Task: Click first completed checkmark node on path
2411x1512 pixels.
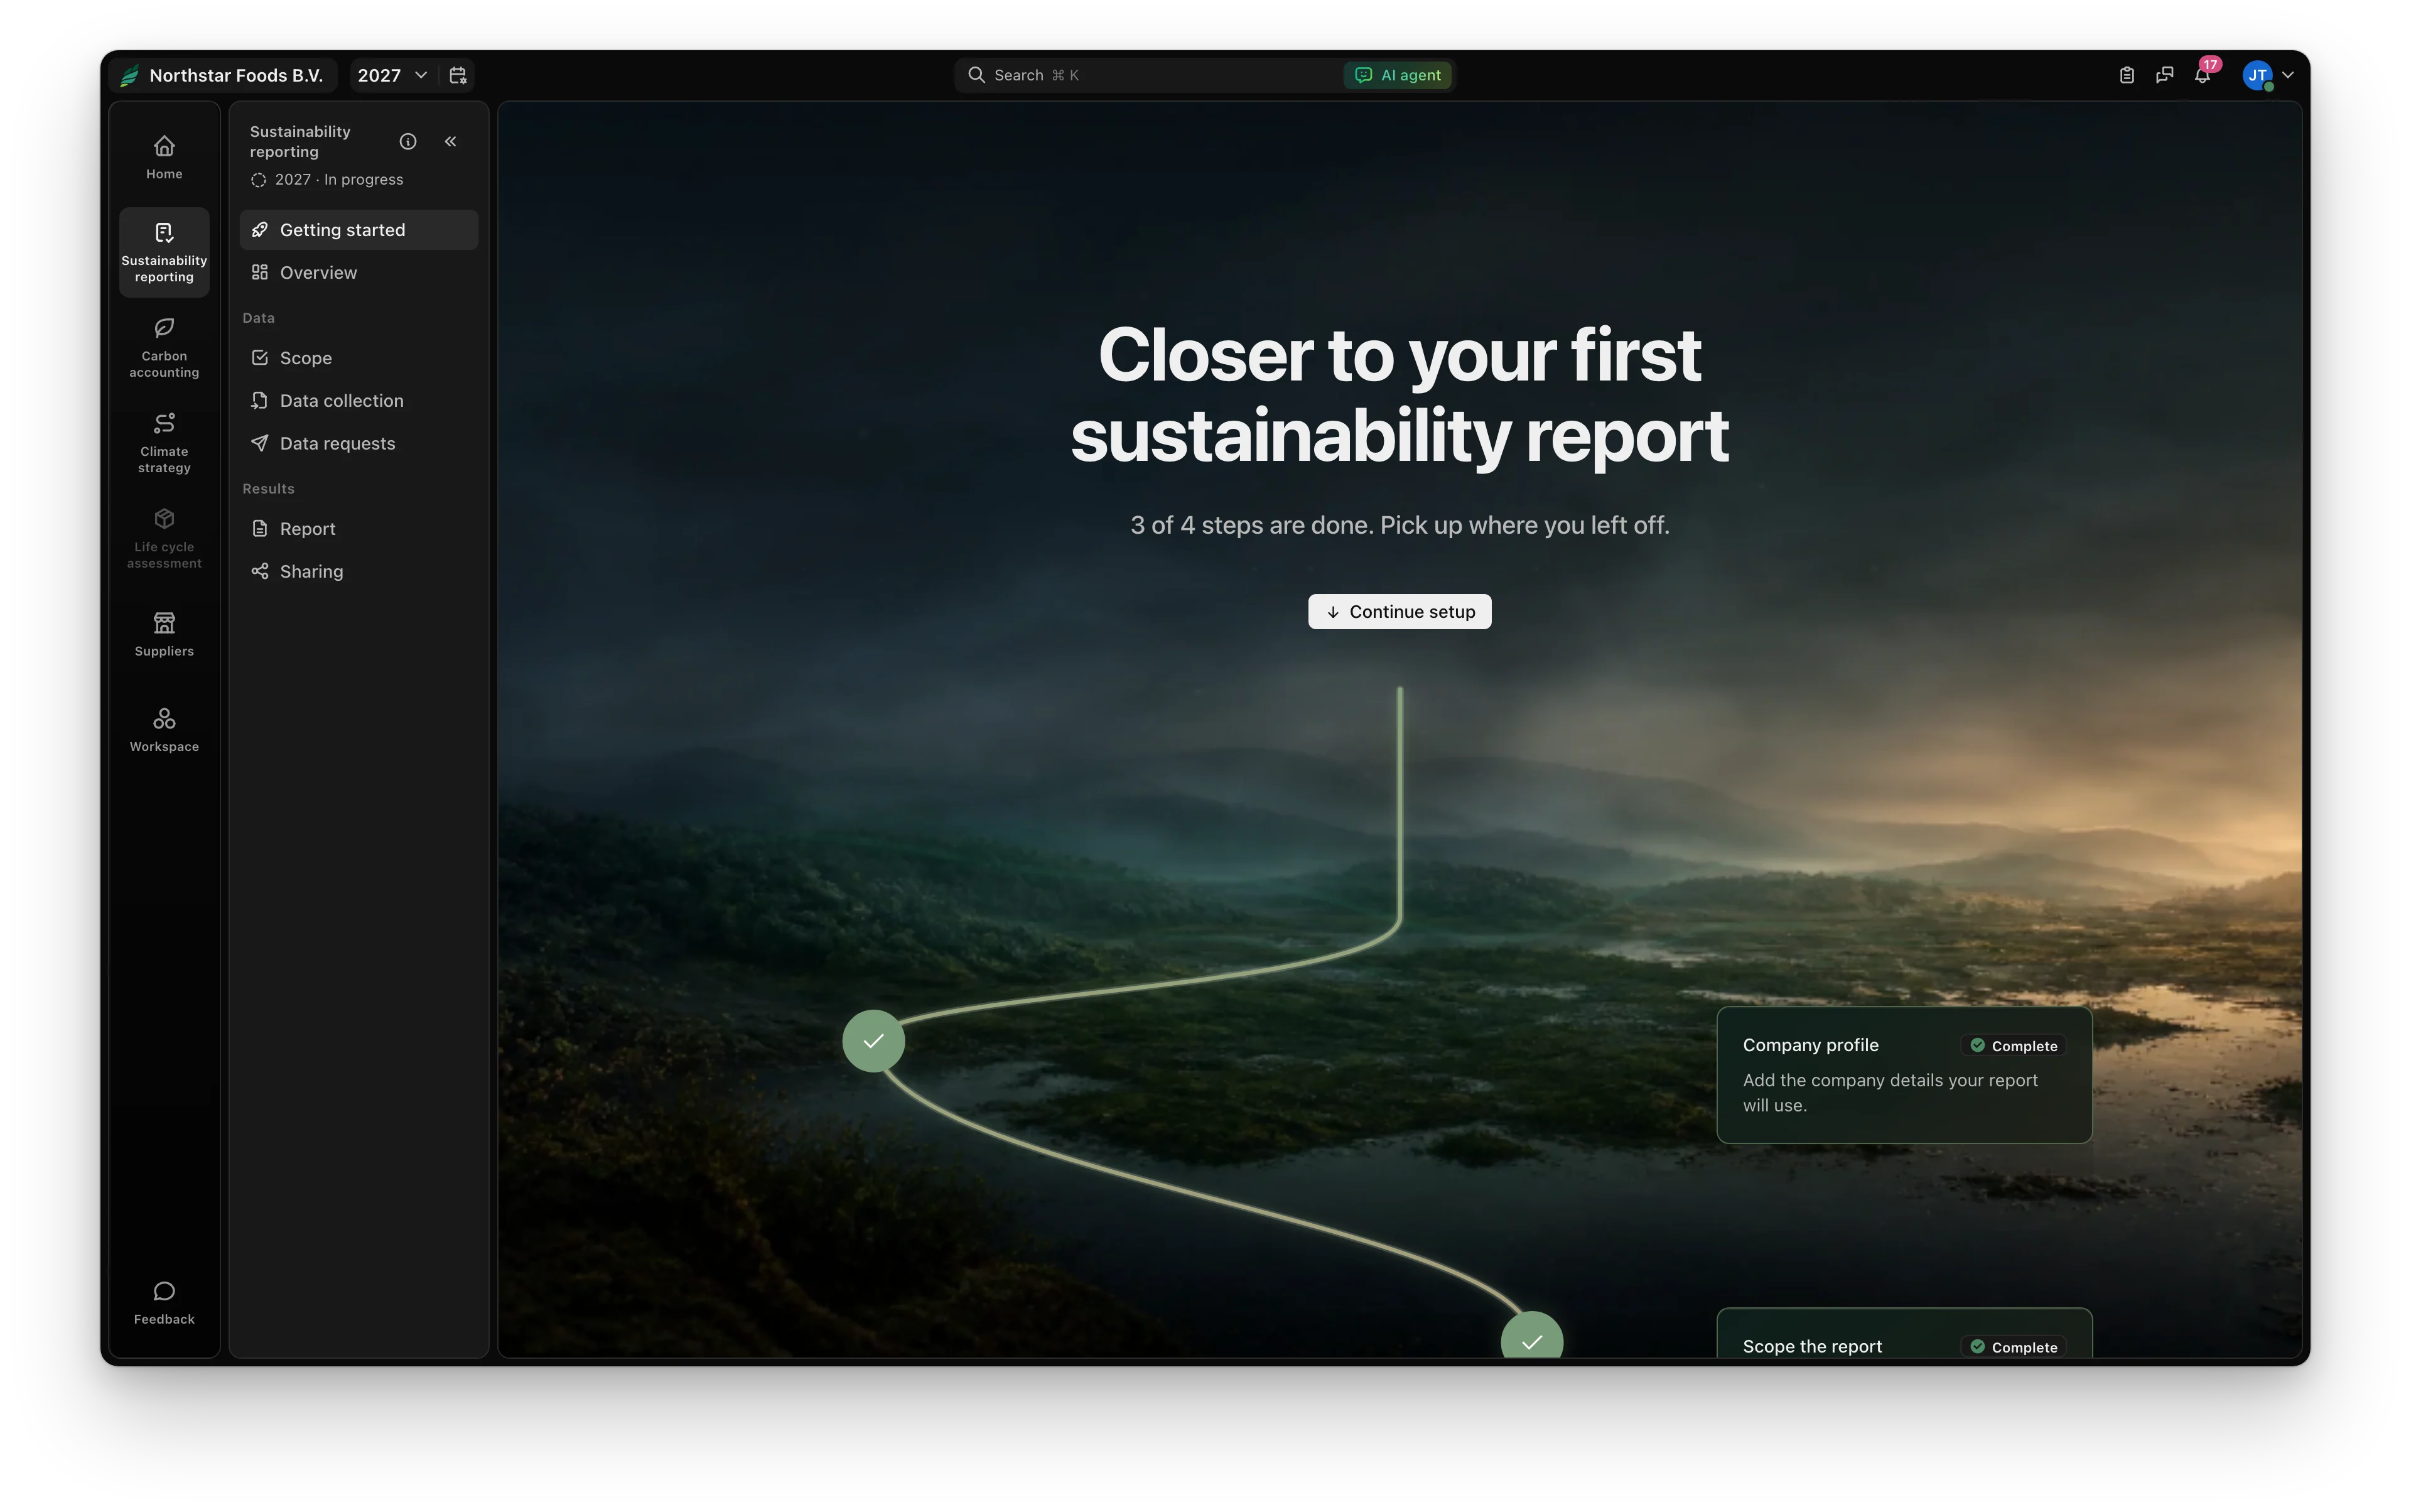Action: pyautogui.click(x=873, y=1041)
